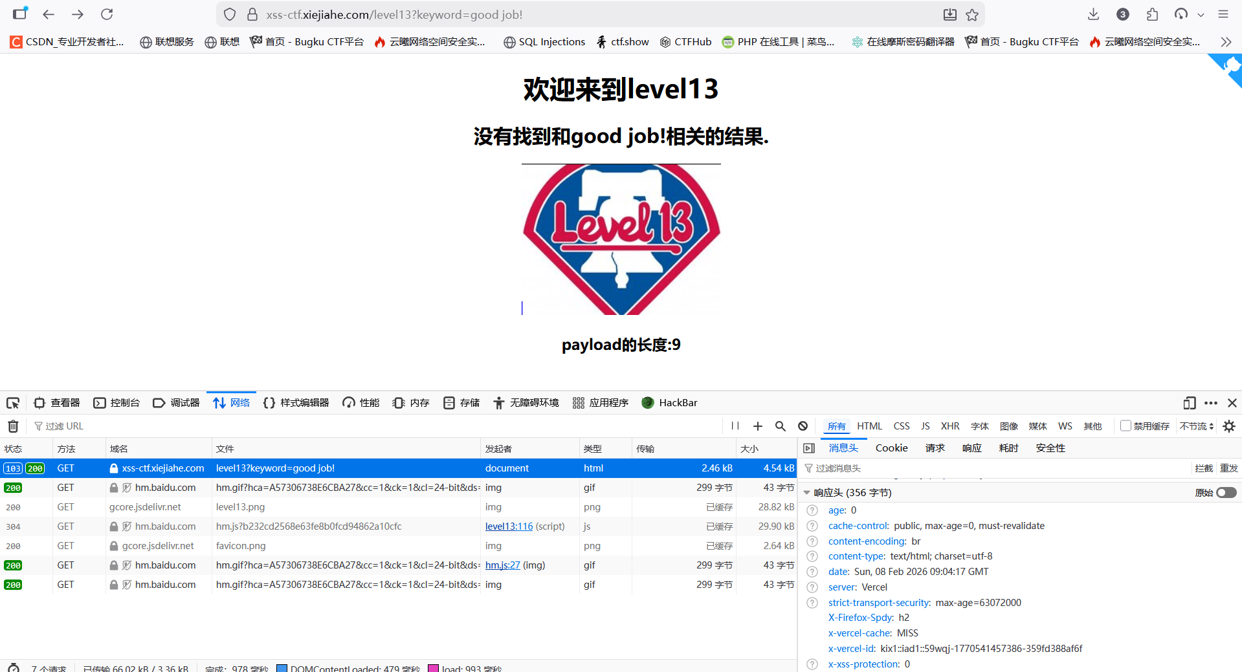Toggle the disable cache checkbox
Image resolution: width=1242 pixels, height=672 pixels.
pyautogui.click(x=1126, y=426)
